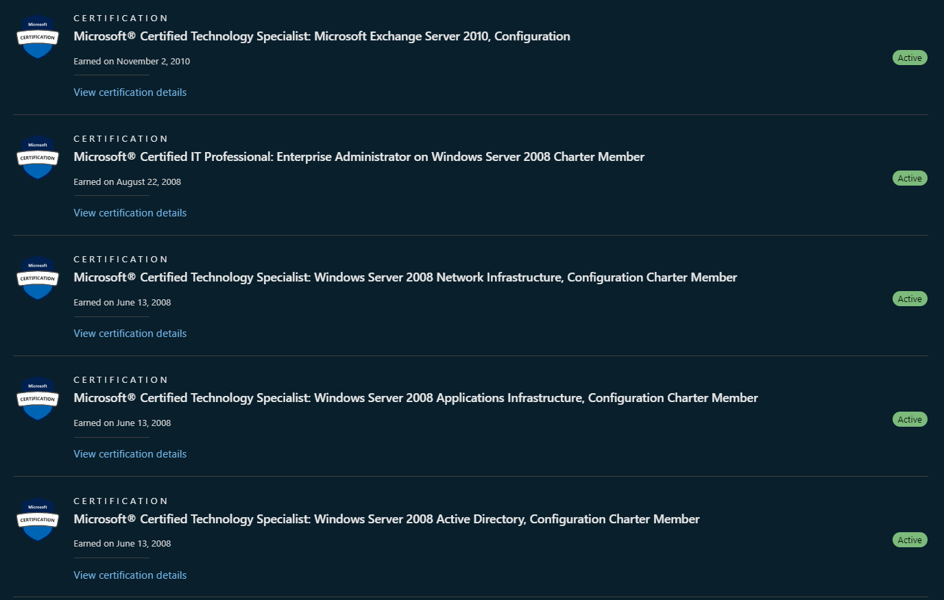Select the Network Infrastructure Configuration title
944x600 pixels.
pyautogui.click(x=405, y=277)
